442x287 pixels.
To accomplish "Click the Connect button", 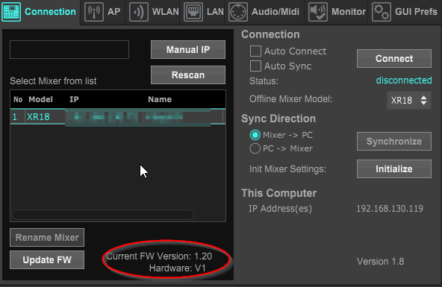I will [394, 59].
